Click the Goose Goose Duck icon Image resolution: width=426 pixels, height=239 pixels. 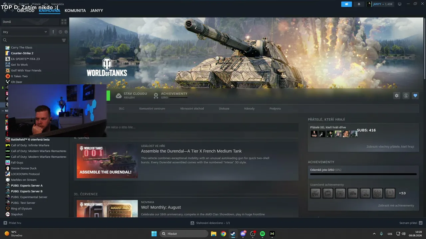tap(8, 168)
